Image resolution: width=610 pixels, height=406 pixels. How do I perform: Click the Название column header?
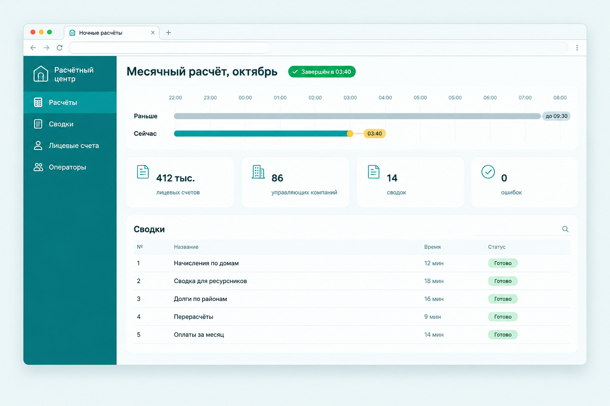[186, 247]
